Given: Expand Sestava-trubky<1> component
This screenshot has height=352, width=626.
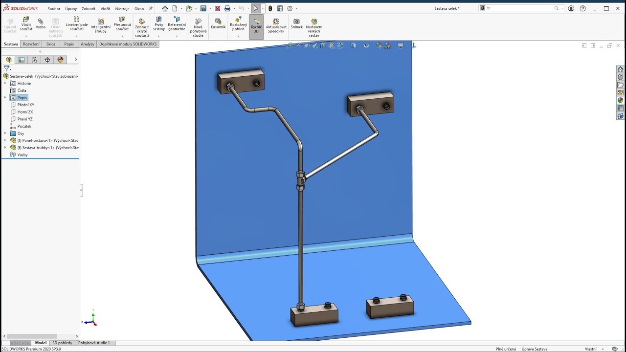Looking at the screenshot, I should coord(5,147).
